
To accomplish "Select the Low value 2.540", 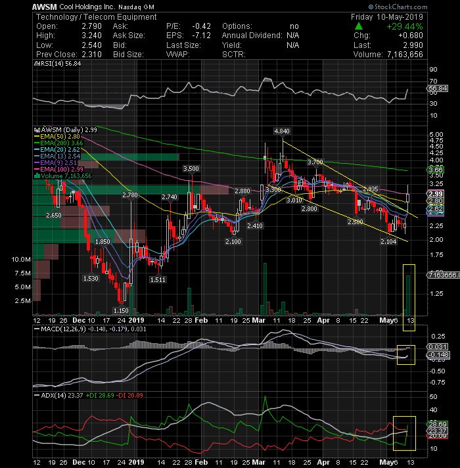I will point(92,45).
